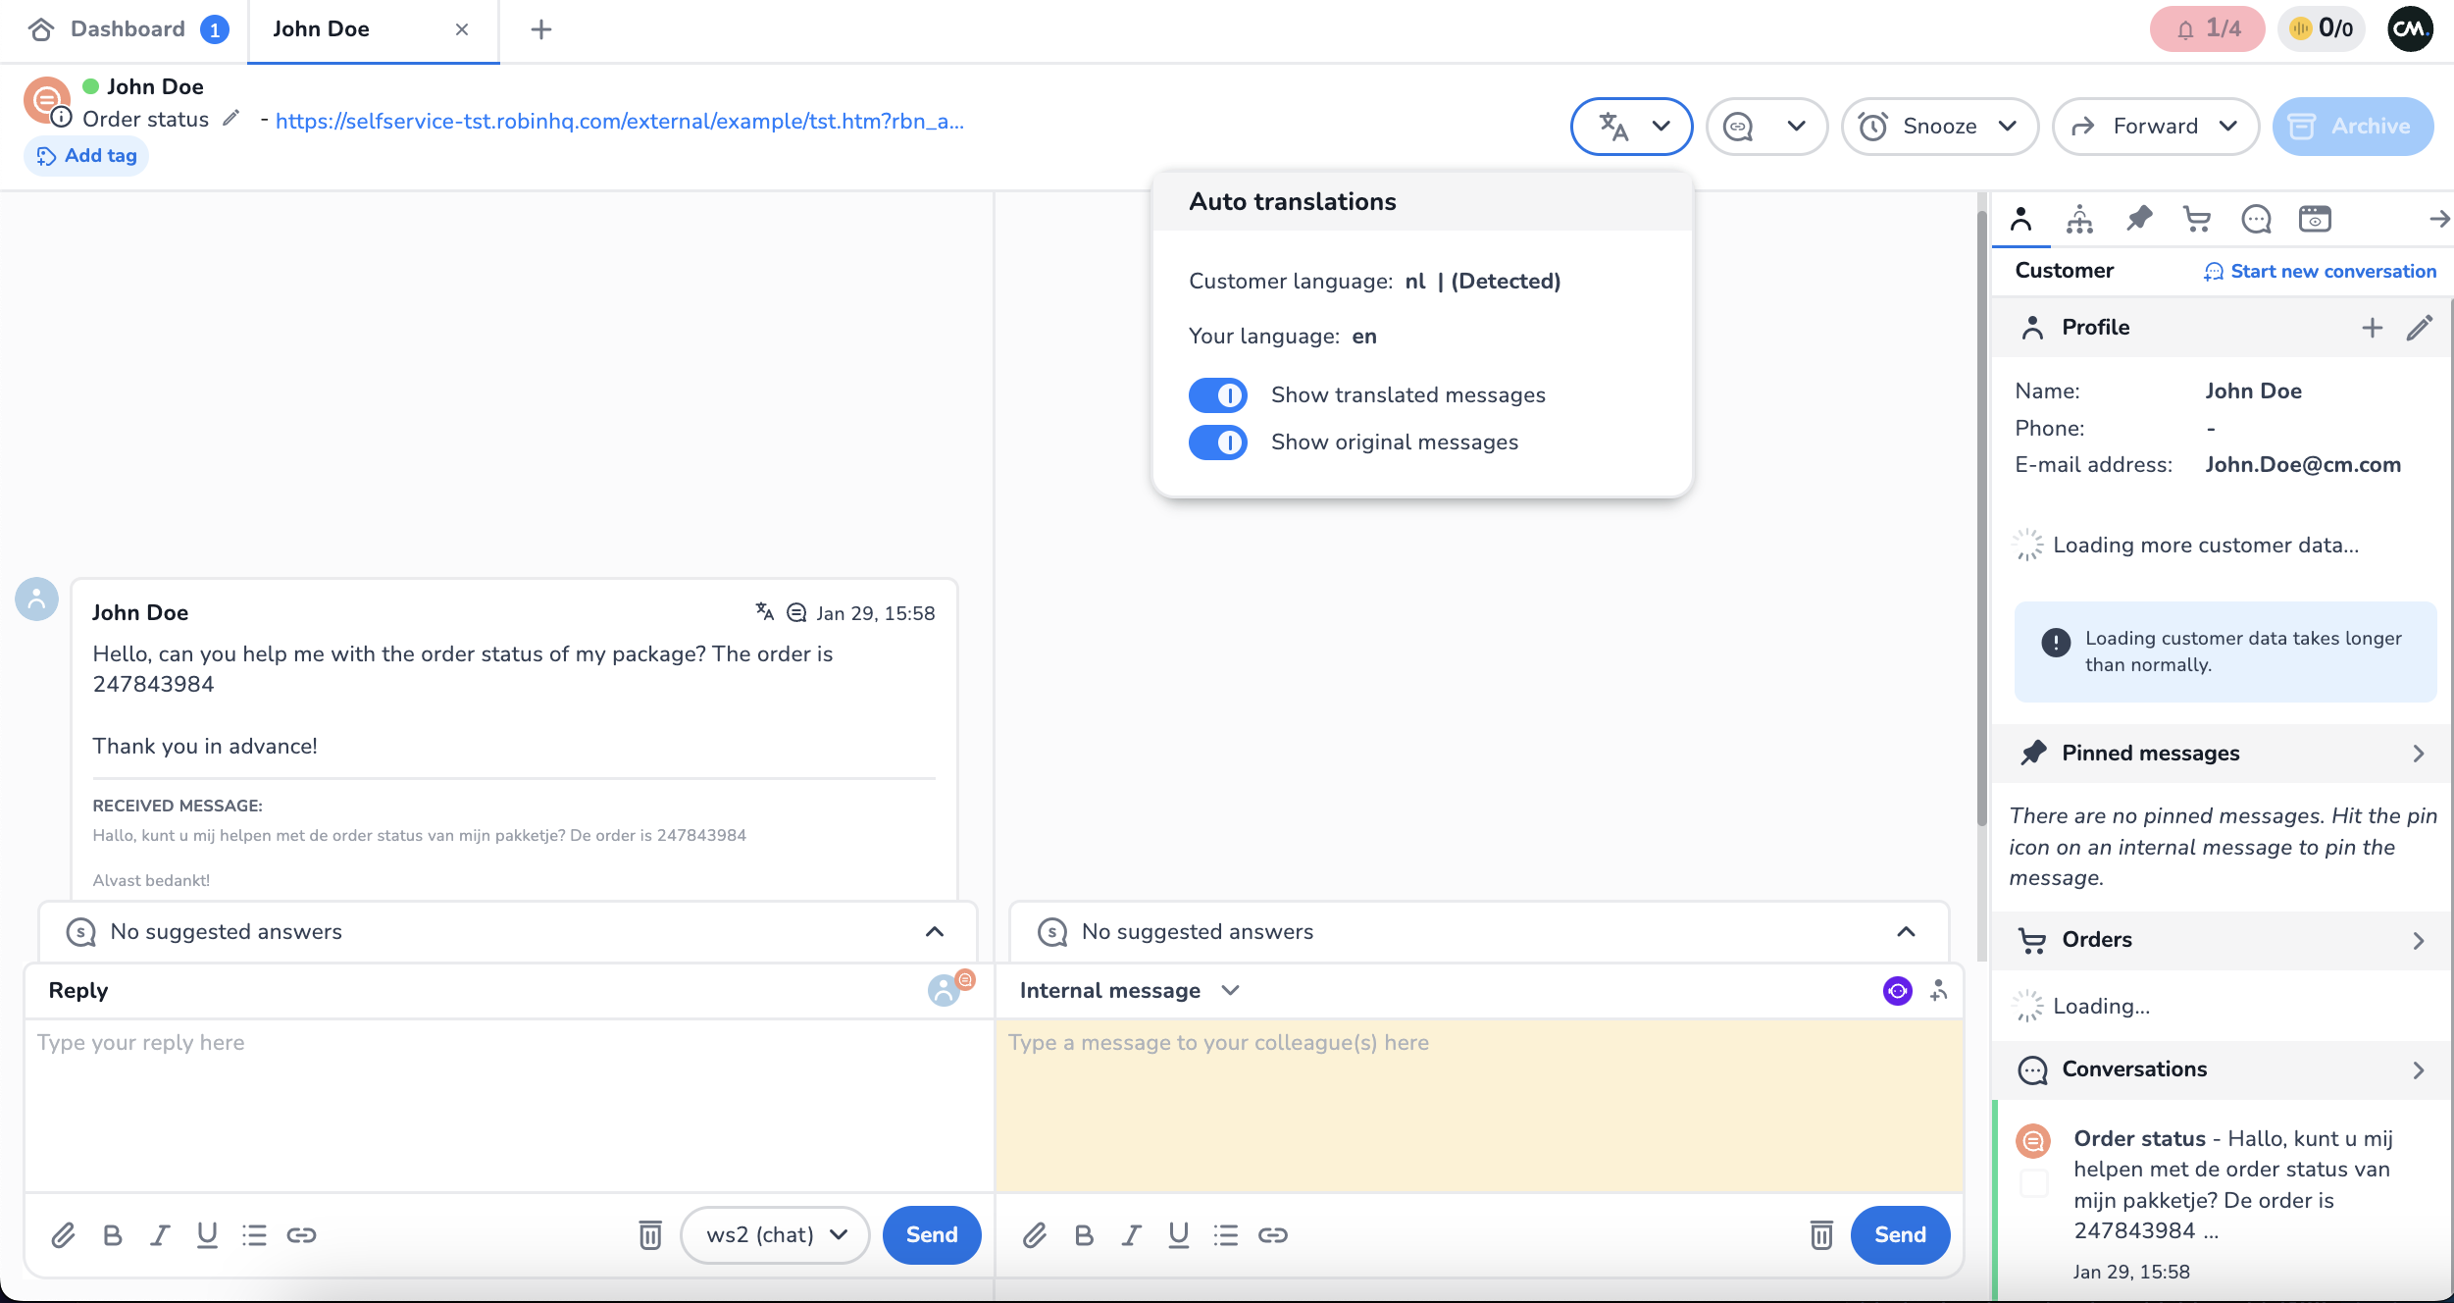This screenshot has height=1303, width=2454.
Task: Open the ws2 (chat) channel dropdown
Action: pyautogui.click(x=775, y=1234)
